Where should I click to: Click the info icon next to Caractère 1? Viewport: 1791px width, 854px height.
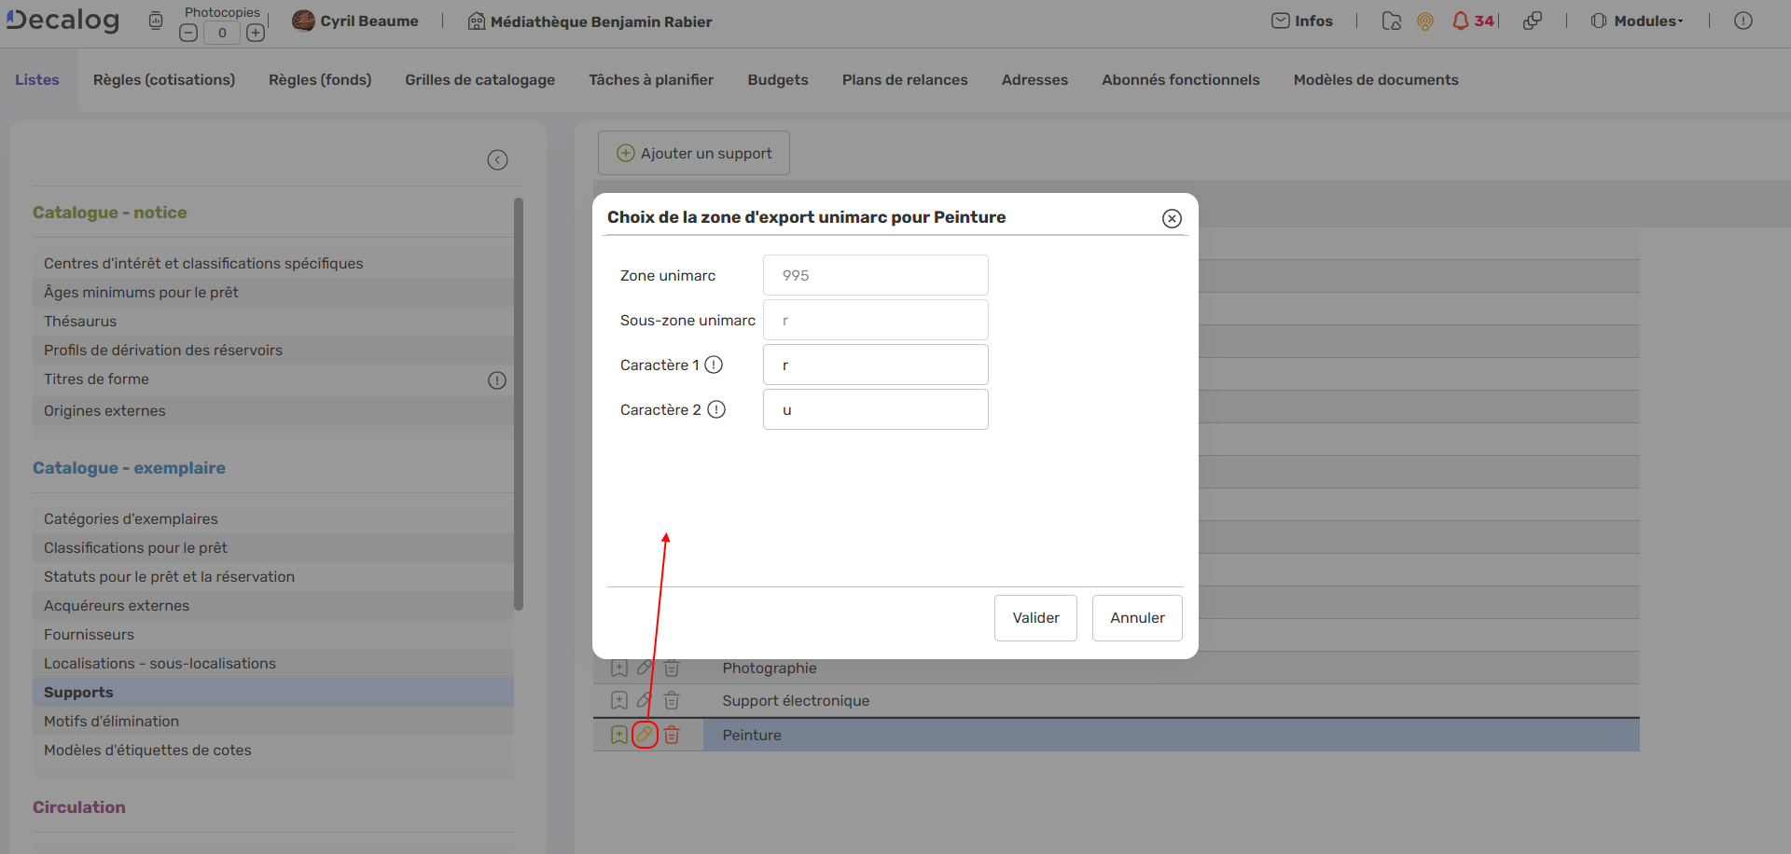(714, 365)
